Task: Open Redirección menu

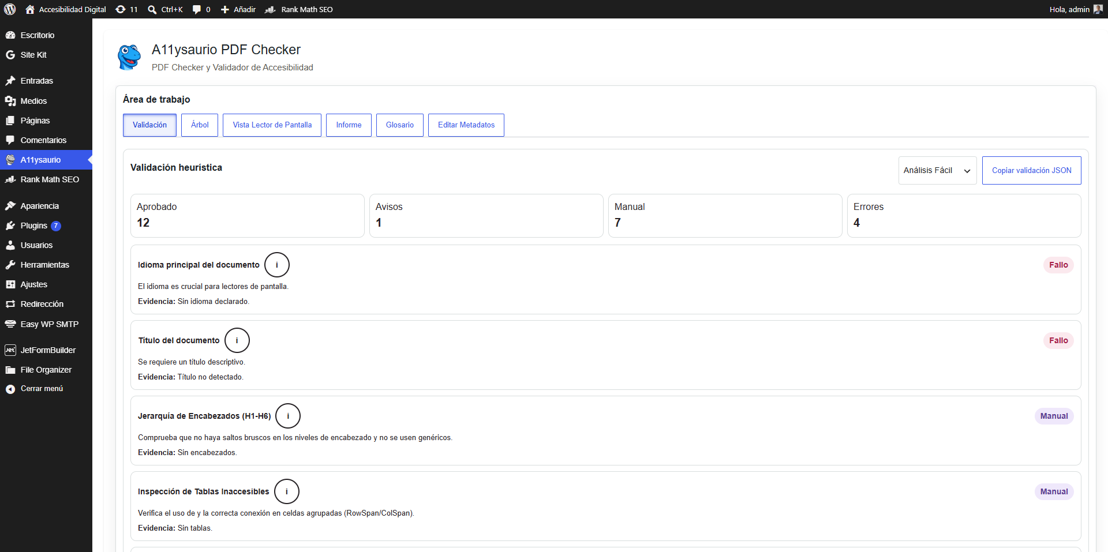Action: pos(46,304)
